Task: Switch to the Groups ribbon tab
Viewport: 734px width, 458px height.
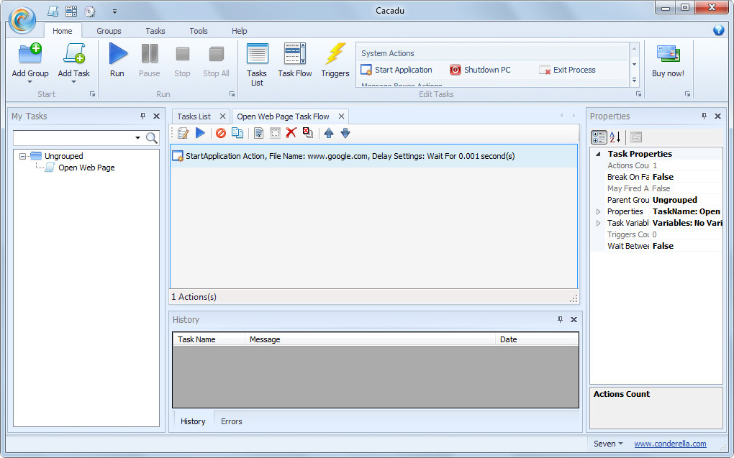Action: [109, 31]
